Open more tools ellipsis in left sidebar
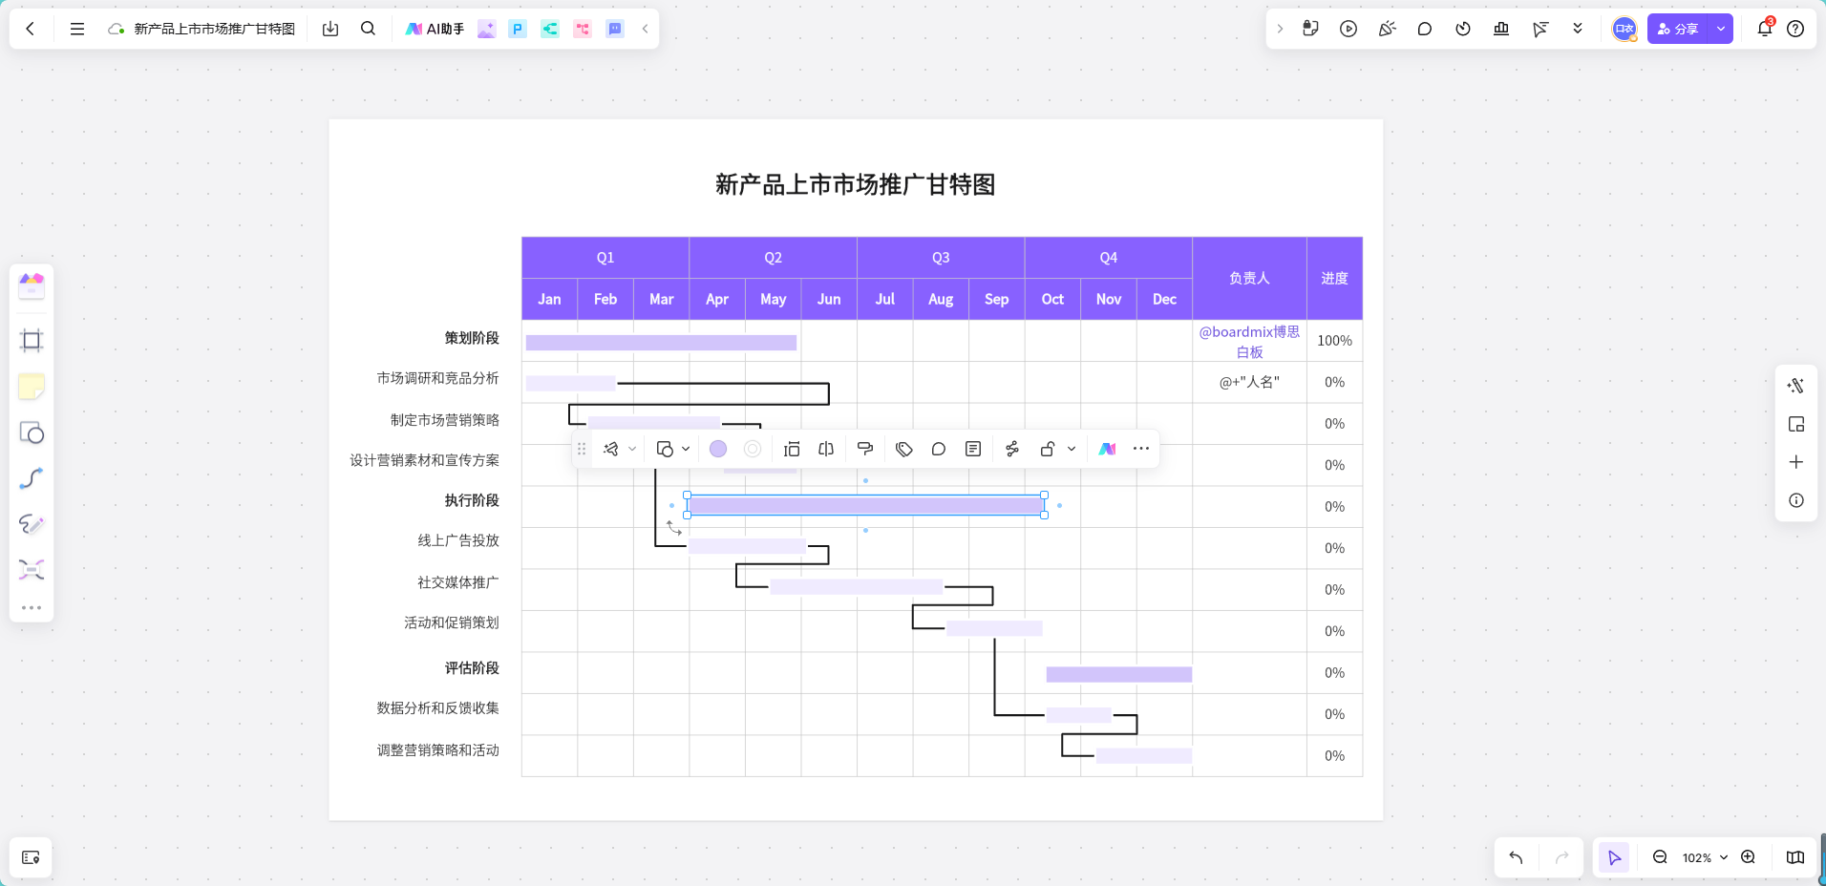This screenshot has width=1826, height=886. click(x=32, y=607)
